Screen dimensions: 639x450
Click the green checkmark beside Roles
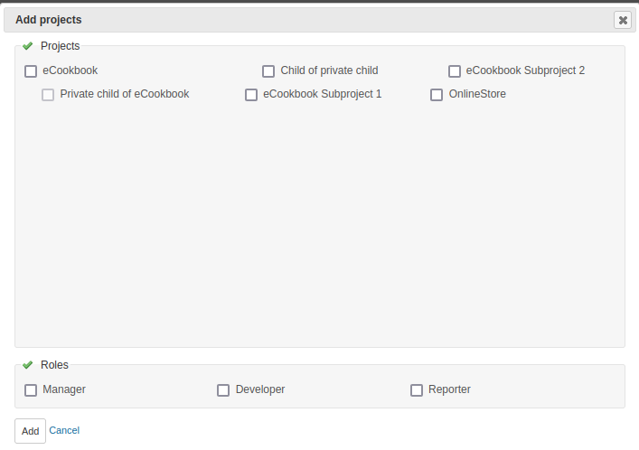click(x=28, y=365)
